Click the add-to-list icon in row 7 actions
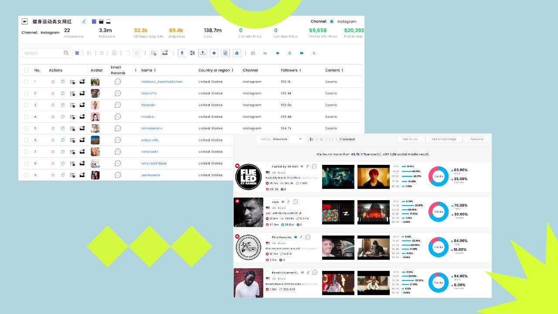 tap(72, 152)
